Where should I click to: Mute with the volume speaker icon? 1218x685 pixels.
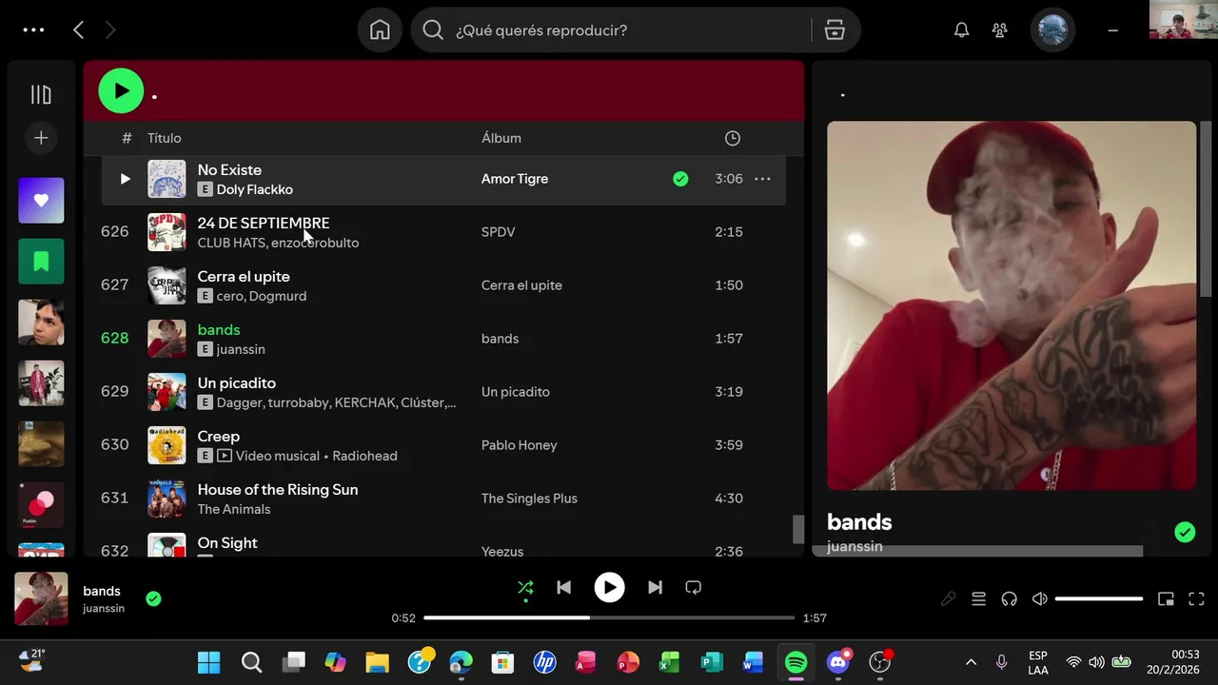tap(1039, 598)
